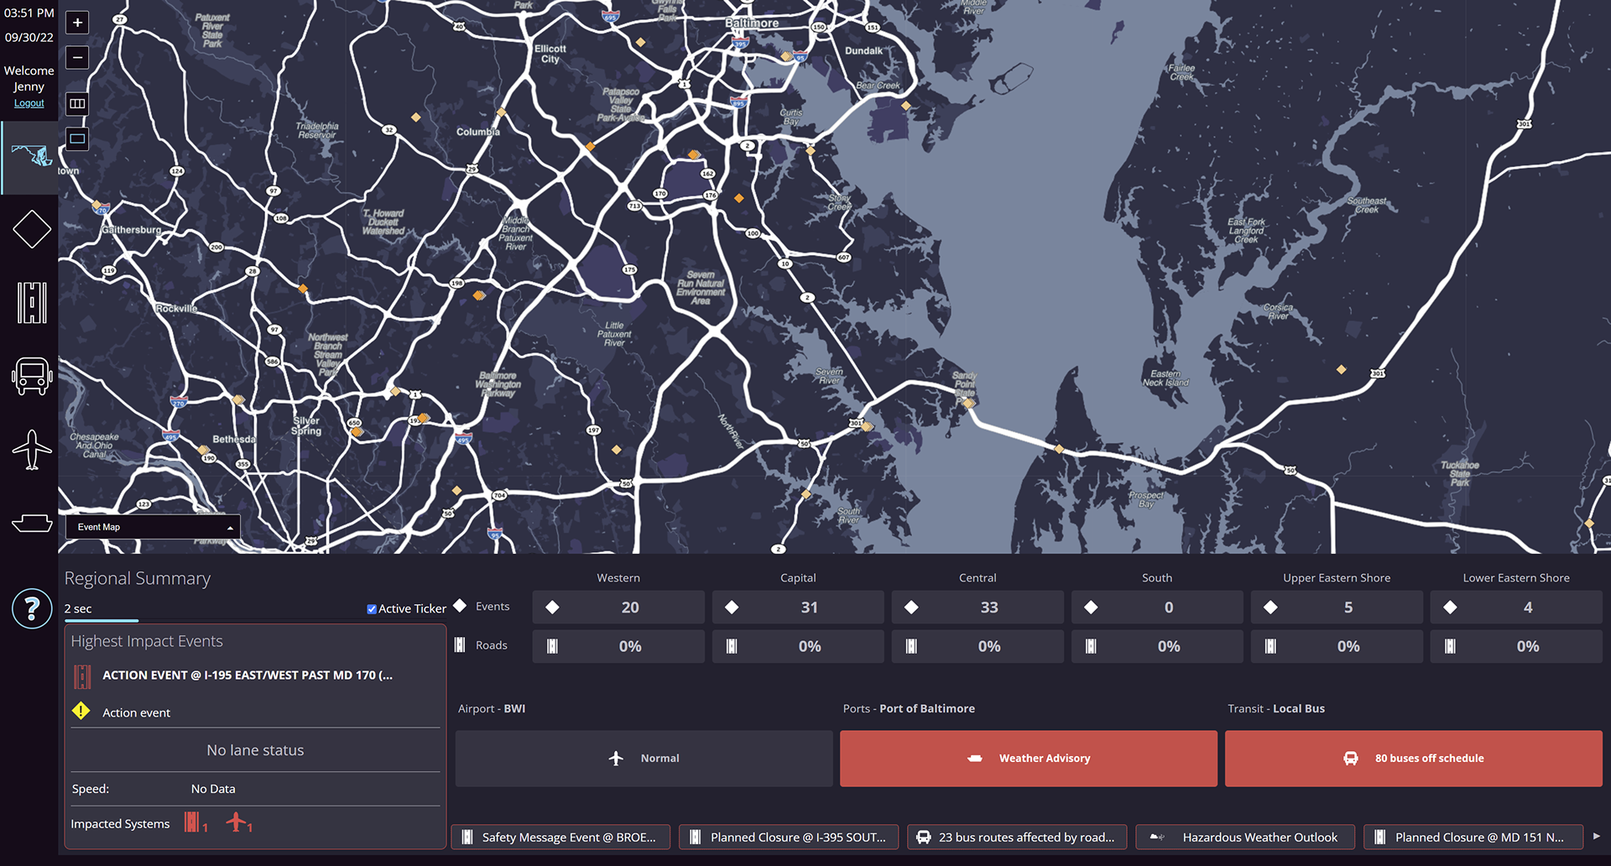Select South region events count 0
Image resolution: width=1611 pixels, height=866 pixels.
(x=1157, y=607)
